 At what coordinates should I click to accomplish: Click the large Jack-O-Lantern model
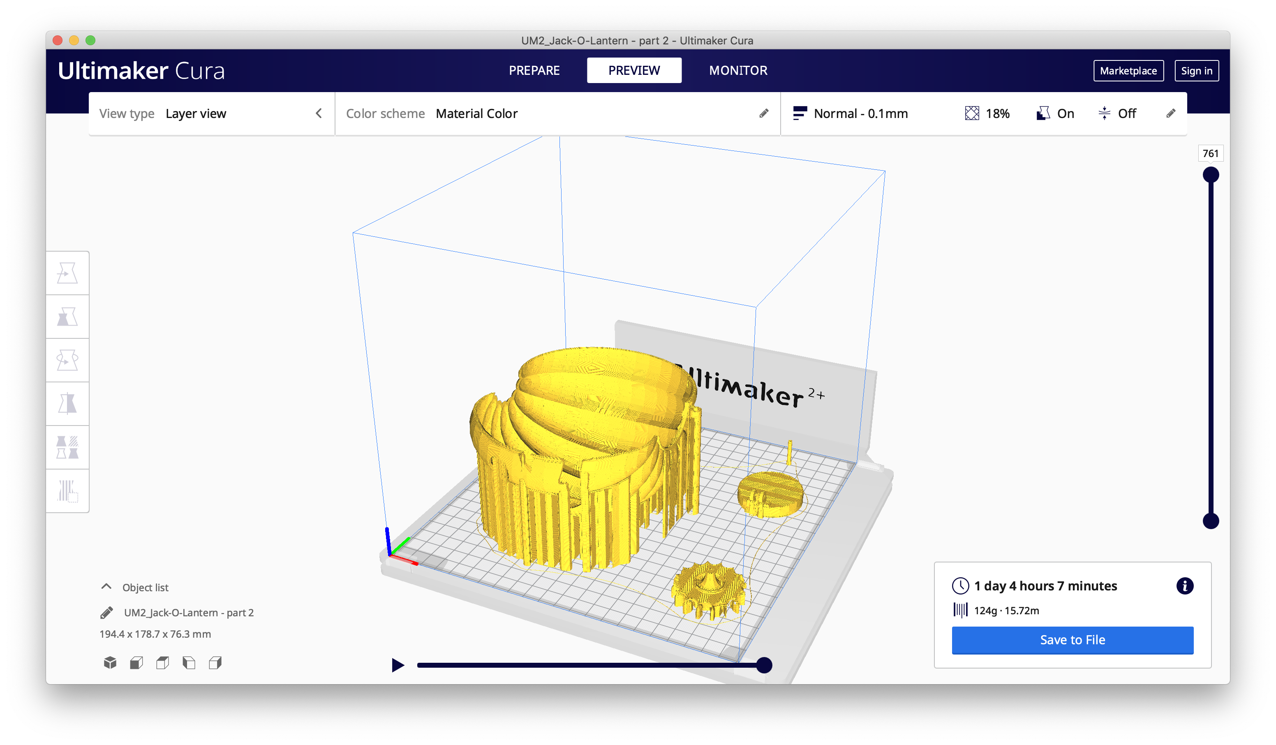(585, 458)
